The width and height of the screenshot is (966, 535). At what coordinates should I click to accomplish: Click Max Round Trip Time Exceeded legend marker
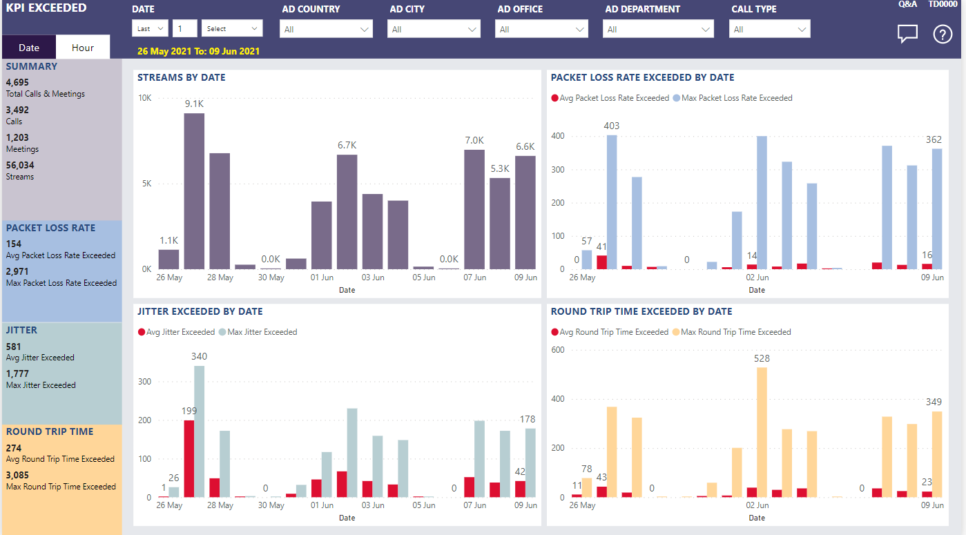[x=675, y=332]
